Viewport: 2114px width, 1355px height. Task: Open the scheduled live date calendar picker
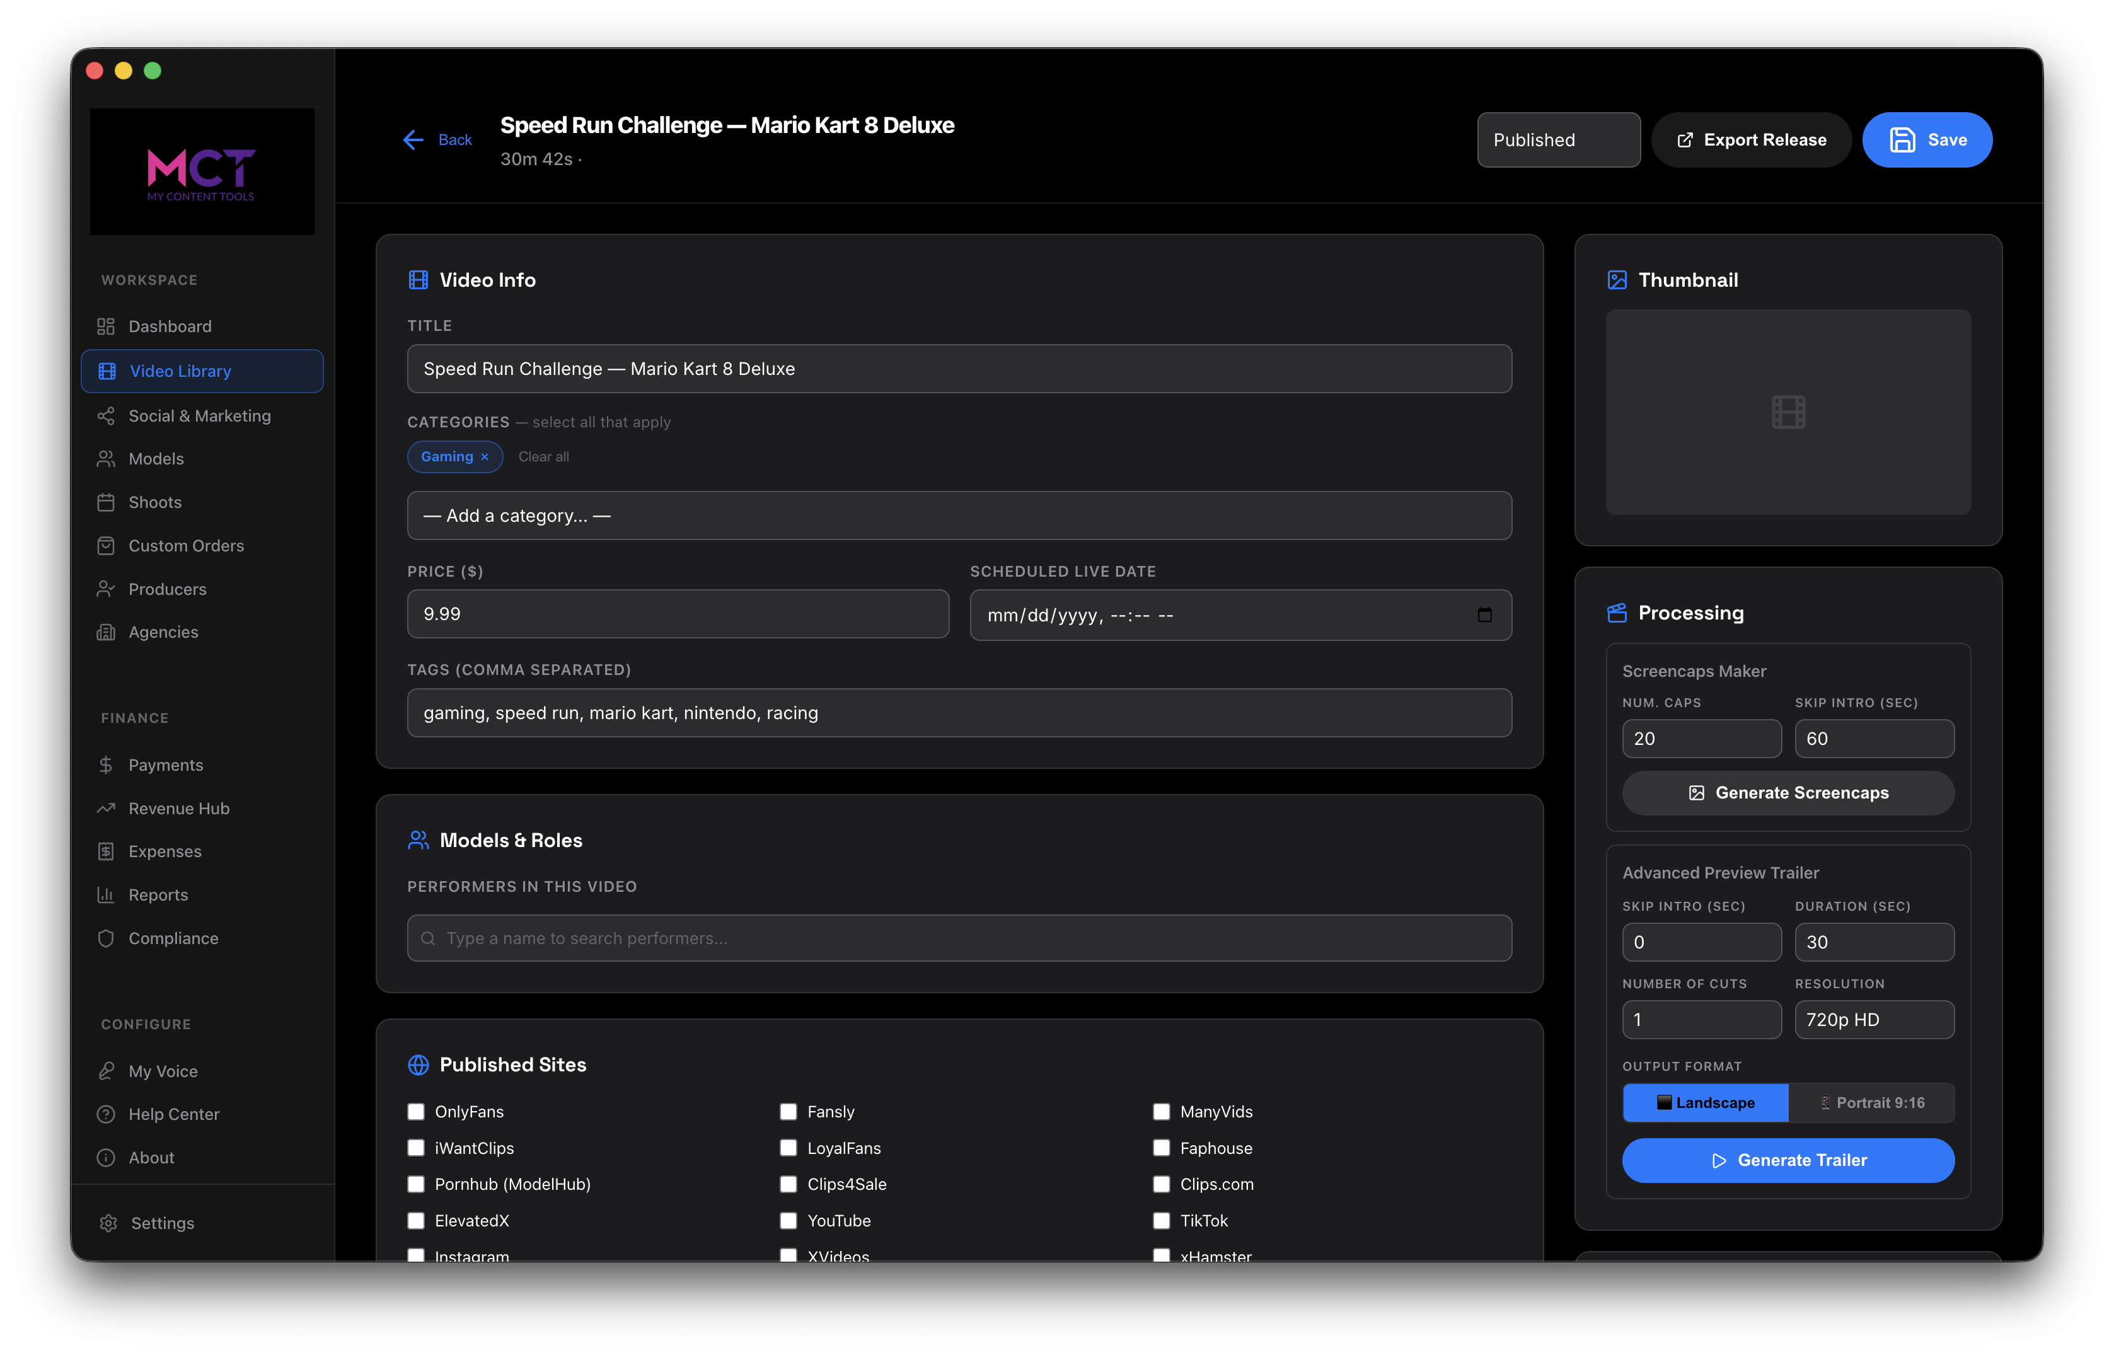point(1485,615)
